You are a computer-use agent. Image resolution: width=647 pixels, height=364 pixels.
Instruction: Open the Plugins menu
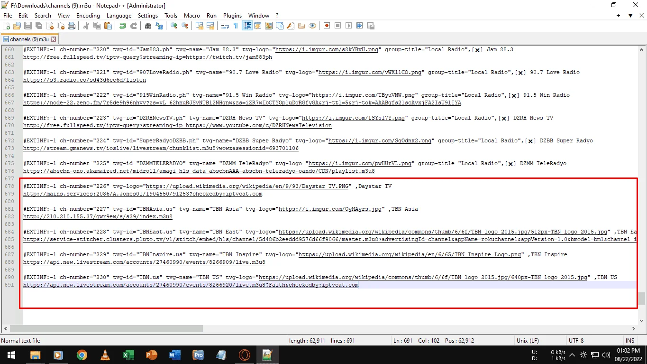coord(232,16)
